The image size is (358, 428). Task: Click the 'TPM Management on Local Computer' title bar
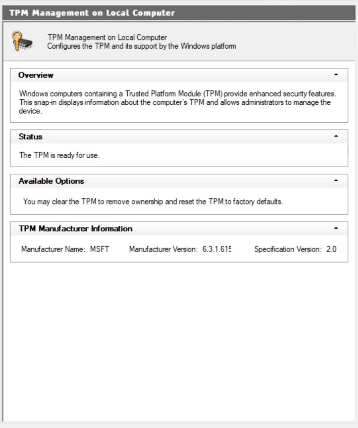179,13
